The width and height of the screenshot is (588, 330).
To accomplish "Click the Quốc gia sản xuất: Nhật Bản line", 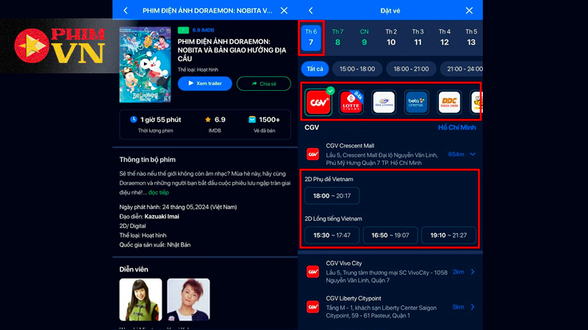I will pyautogui.click(x=155, y=245).
